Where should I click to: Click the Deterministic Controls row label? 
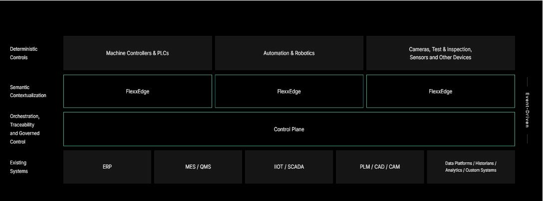(23, 53)
